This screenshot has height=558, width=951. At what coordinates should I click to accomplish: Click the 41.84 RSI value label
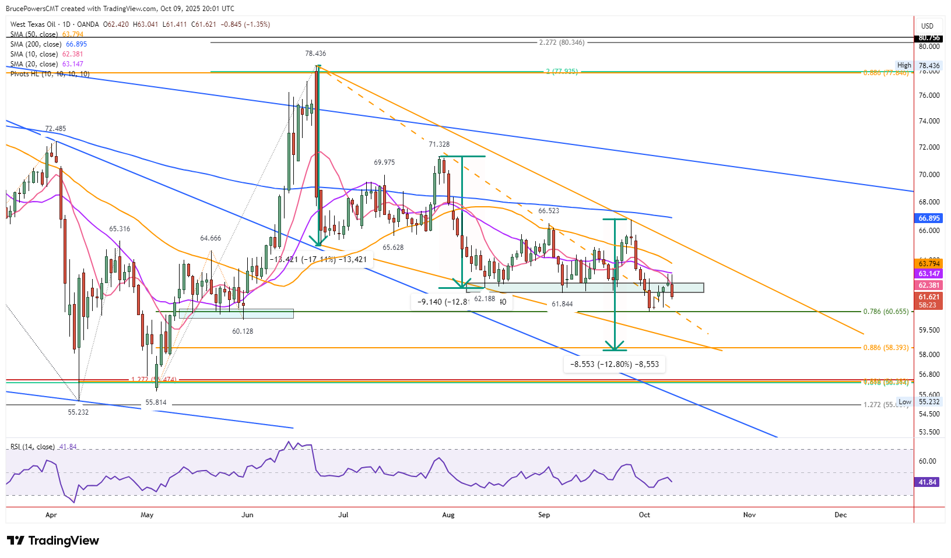tap(928, 482)
